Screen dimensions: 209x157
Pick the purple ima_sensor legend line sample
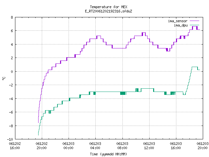[x=195, y=21]
